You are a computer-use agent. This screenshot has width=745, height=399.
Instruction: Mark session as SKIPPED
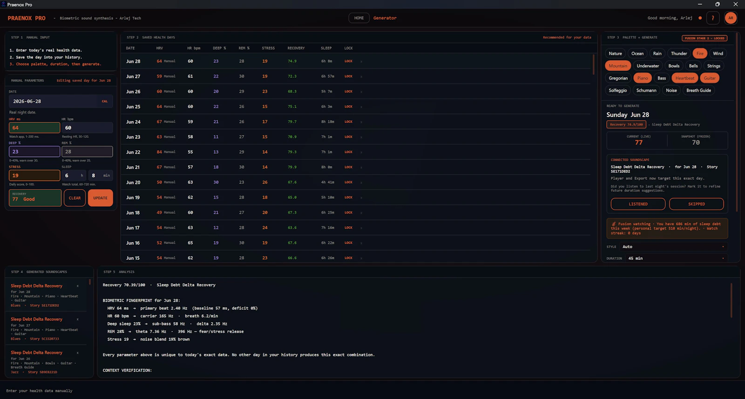(x=696, y=204)
